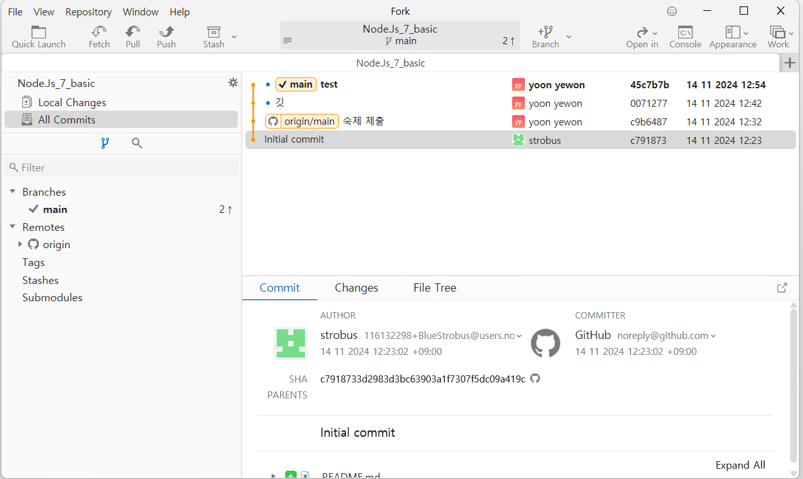Select the 깃 commit row
This screenshot has height=479, width=803.
pos(521,103)
